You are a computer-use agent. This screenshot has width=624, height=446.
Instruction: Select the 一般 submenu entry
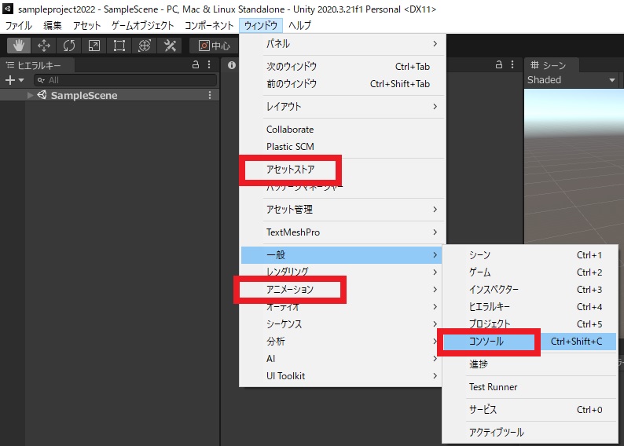coord(341,254)
